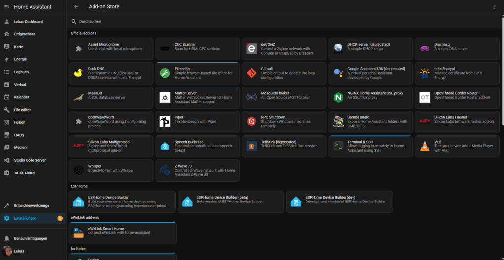Click the Let's Encrypt icon
This screenshot has height=260, width=504.
[x=425, y=73]
